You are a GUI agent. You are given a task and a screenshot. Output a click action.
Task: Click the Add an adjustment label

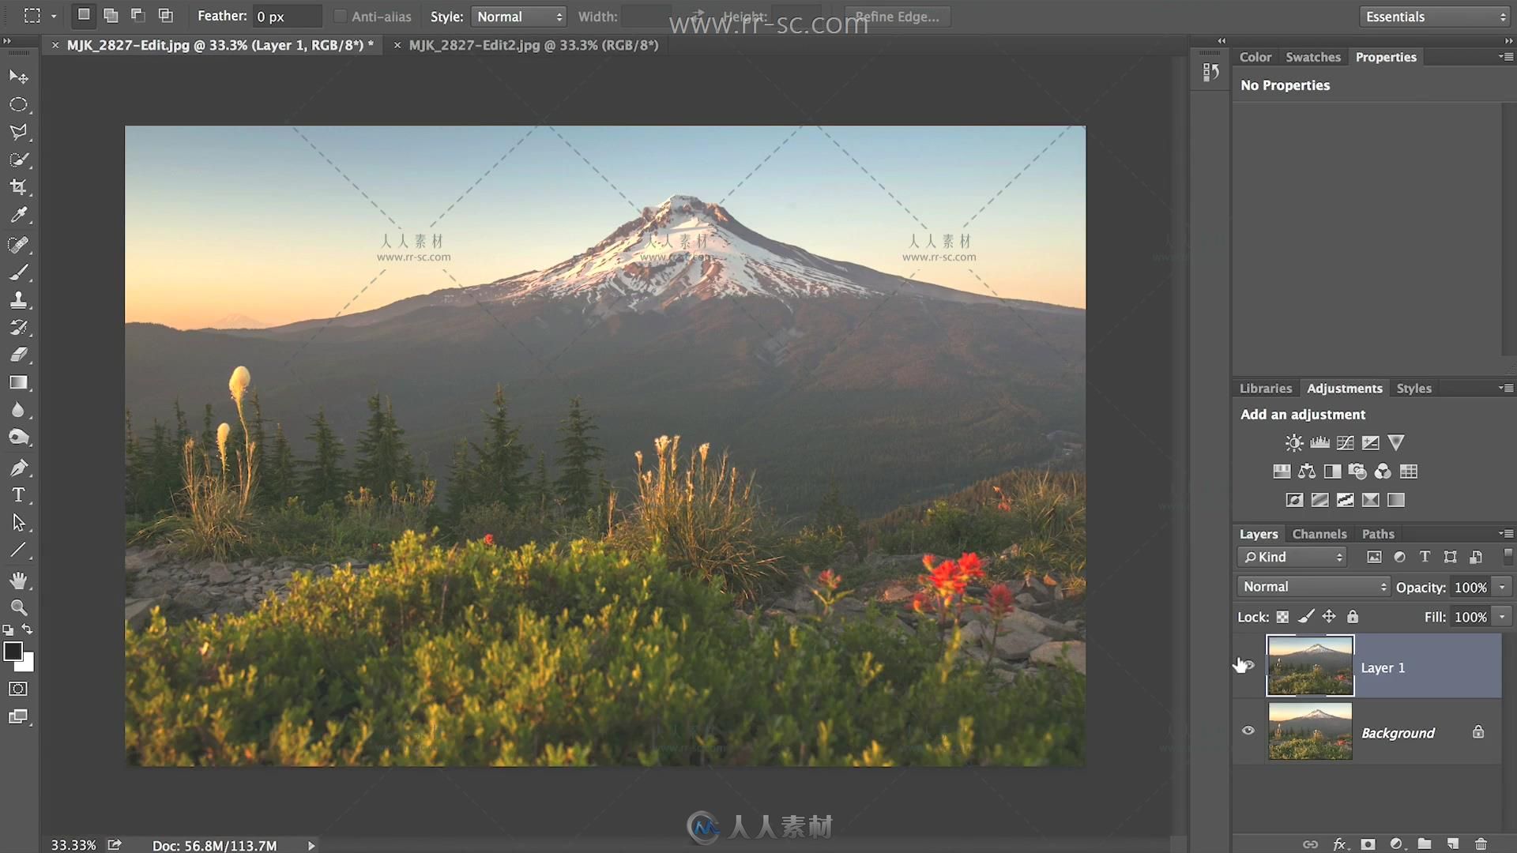(x=1302, y=414)
